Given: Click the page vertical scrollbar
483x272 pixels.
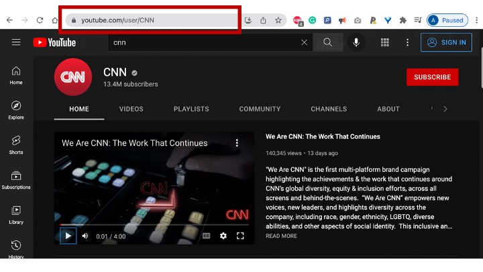Looking at the screenshot, I should 481,68.
